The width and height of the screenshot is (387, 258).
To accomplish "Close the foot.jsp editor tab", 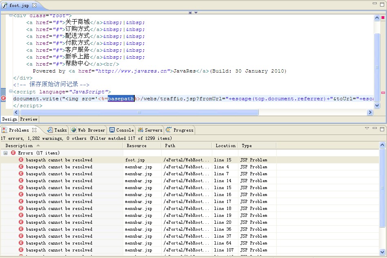I will [x=34, y=5].
